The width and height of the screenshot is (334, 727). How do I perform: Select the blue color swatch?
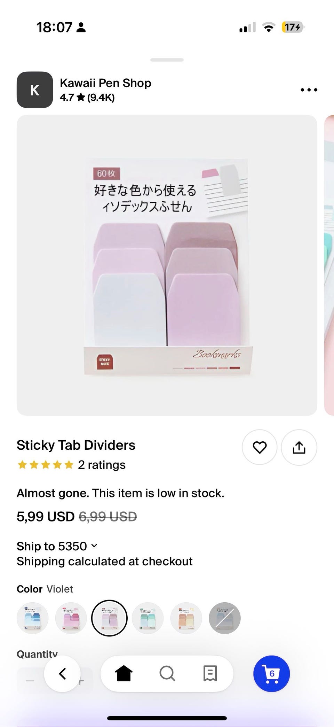click(33, 618)
